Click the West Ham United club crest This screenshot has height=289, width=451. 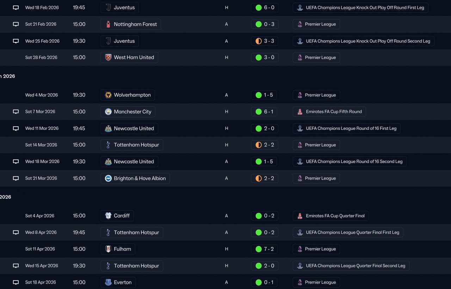tap(108, 58)
